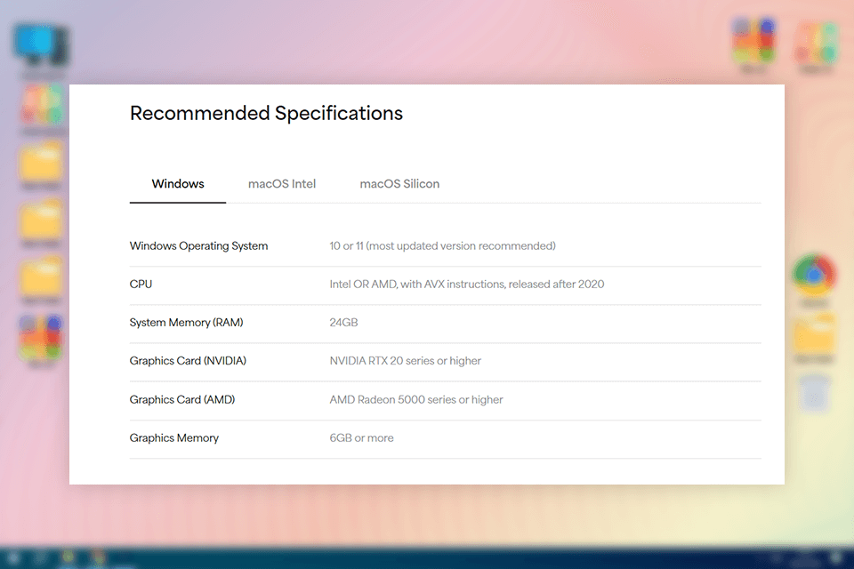The width and height of the screenshot is (854, 569).
Task: Open the Recycle Bin desktop icon
Action: point(814,393)
